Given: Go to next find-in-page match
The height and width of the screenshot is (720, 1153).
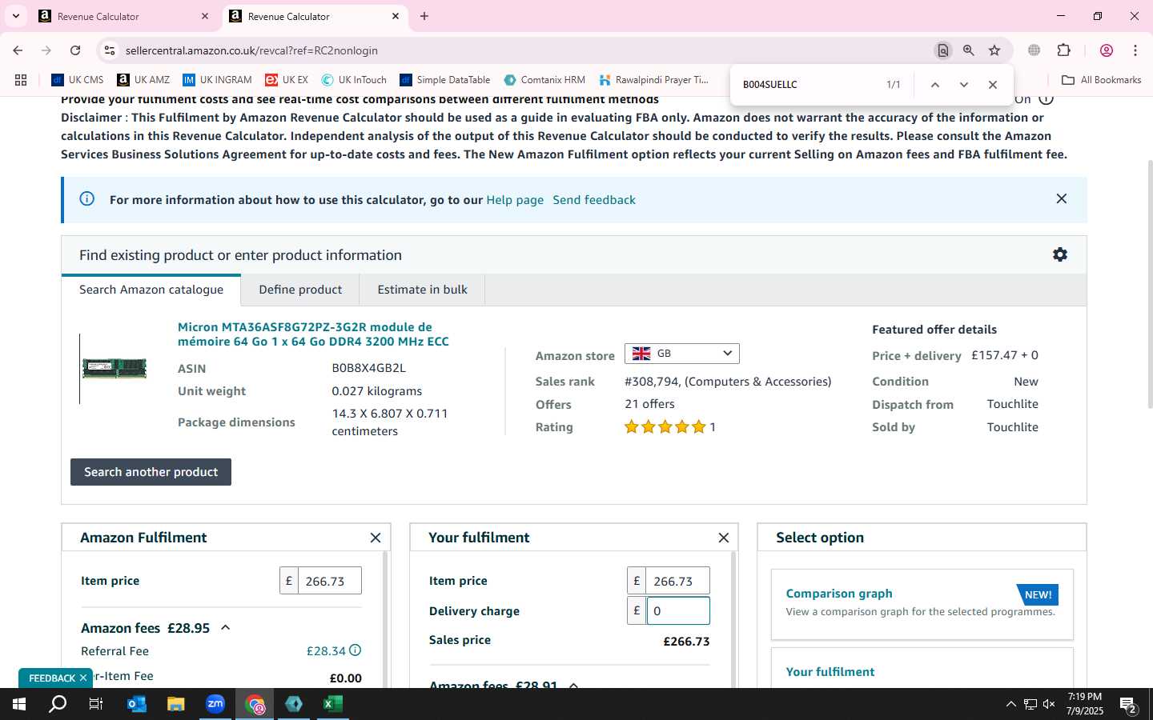Looking at the screenshot, I should [x=964, y=84].
